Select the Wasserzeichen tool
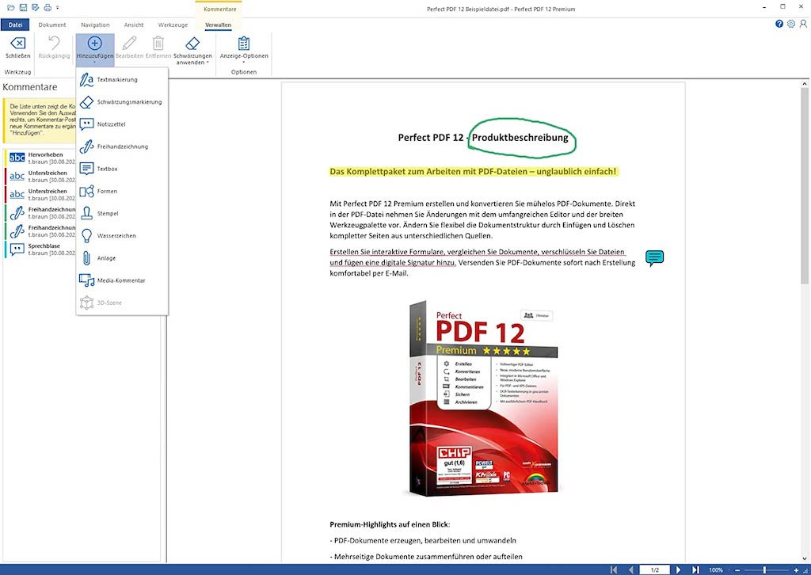Viewport: 811px width, 575px height. 114,235
